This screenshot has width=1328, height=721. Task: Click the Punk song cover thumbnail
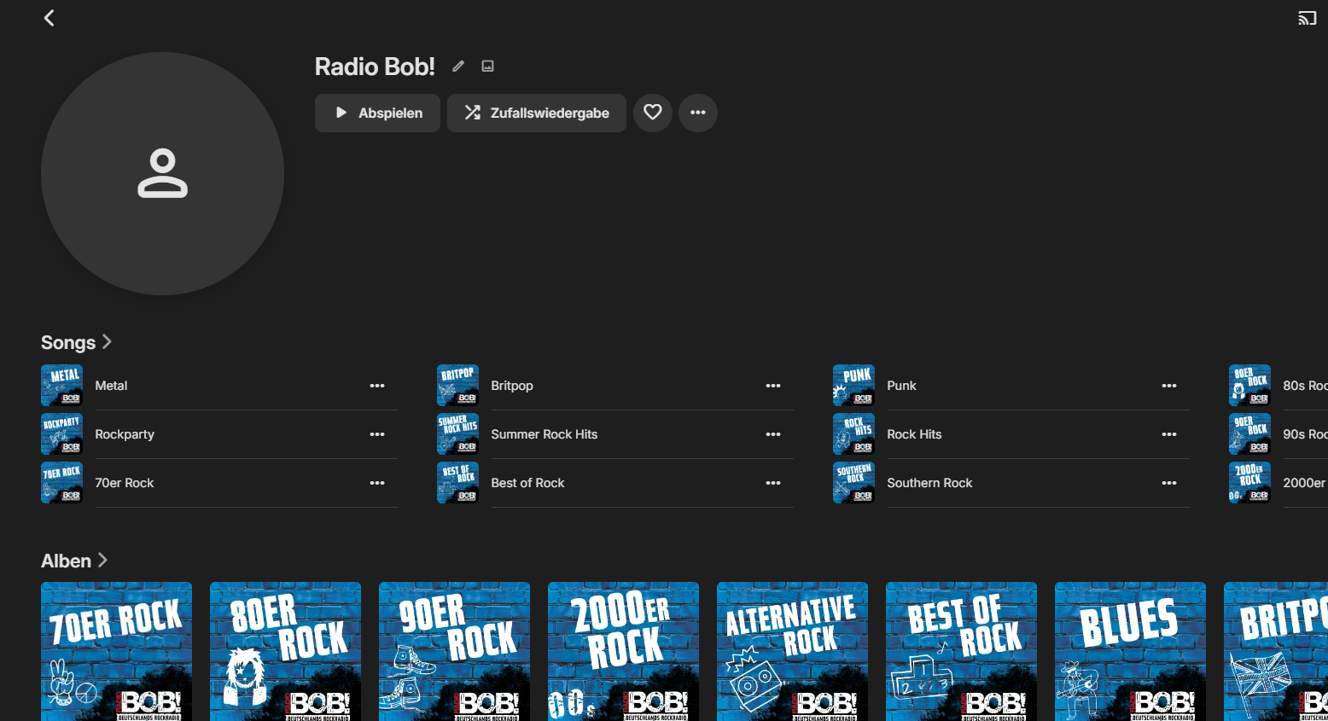[853, 386]
